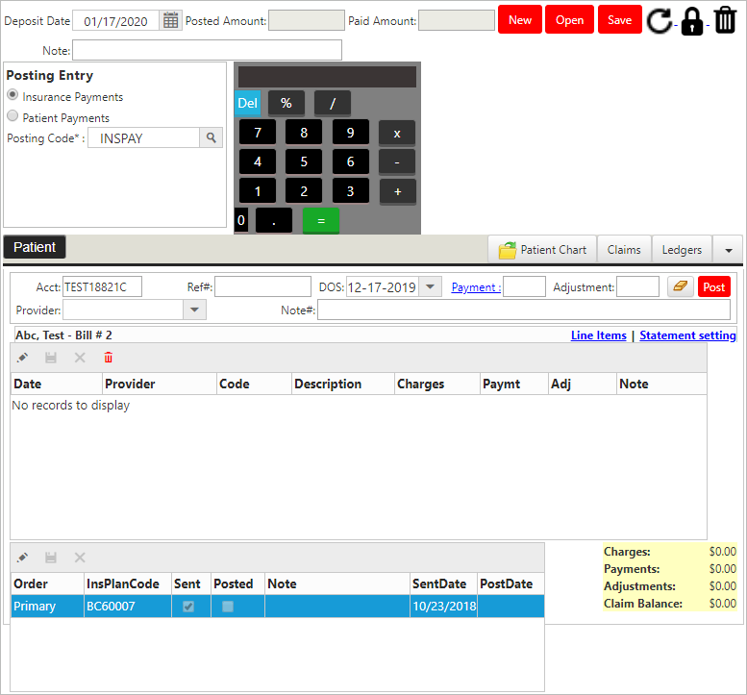The height and width of the screenshot is (695, 747).
Task: Open the Statement setting link
Action: click(x=687, y=335)
